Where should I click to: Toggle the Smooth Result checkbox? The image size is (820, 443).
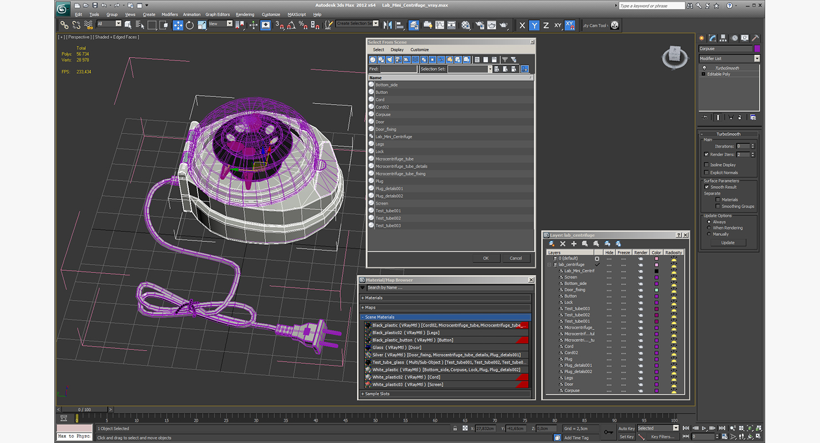[706, 187]
